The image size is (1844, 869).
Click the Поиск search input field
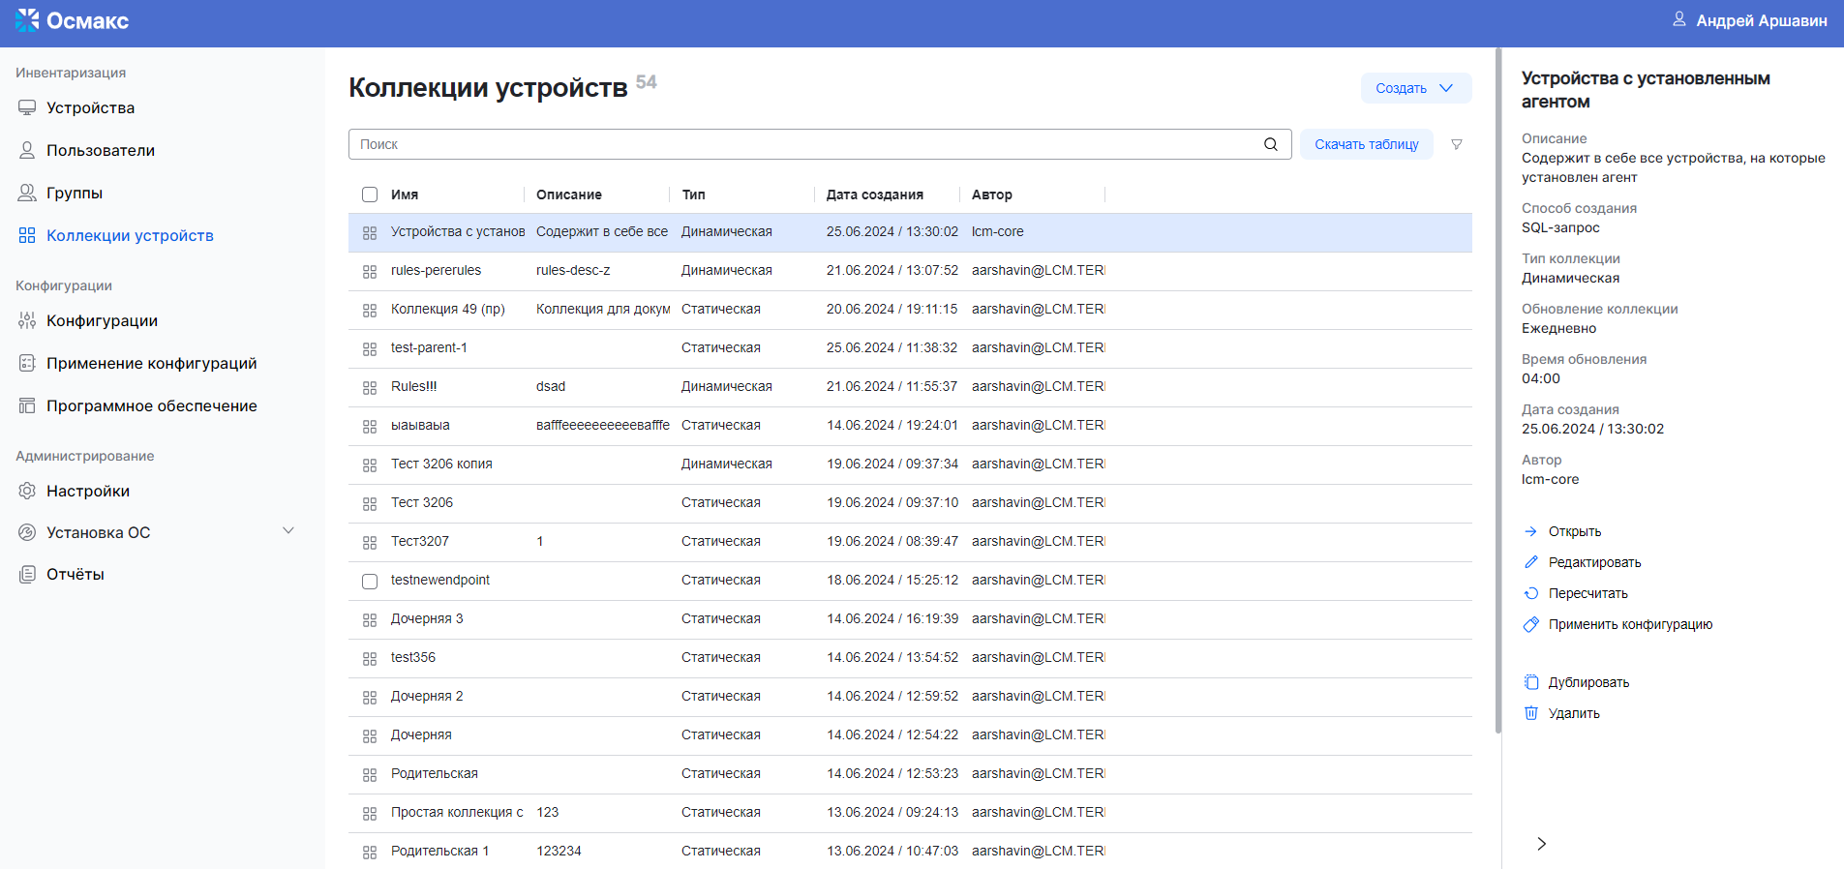803,144
